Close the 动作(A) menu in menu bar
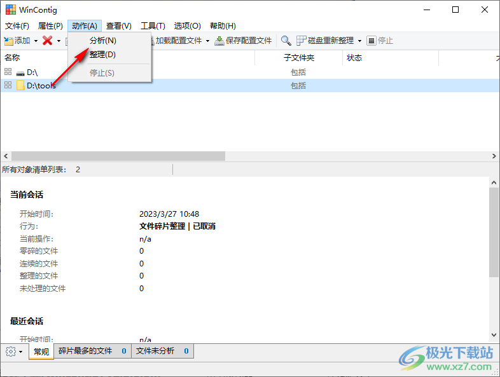 click(85, 26)
